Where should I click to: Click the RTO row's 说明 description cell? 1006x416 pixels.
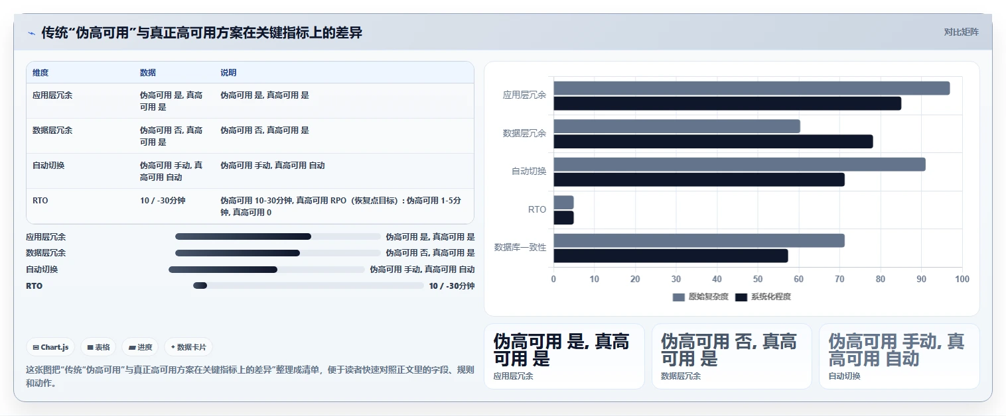click(x=342, y=206)
